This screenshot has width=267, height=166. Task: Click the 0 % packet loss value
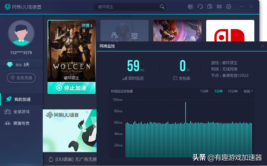coord(184,65)
